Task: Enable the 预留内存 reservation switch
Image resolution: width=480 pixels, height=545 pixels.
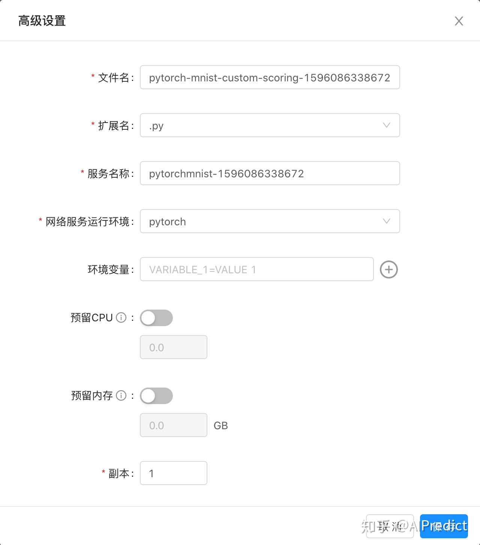Action: 156,395
